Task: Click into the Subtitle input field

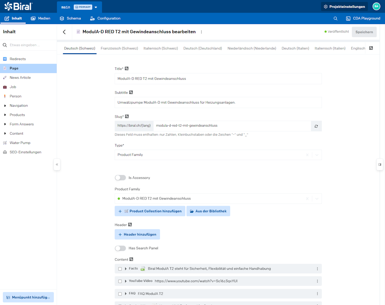Action: click(218, 102)
